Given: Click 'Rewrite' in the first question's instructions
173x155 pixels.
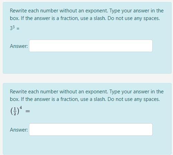Looking at the screenshot, I should click(18, 11).
